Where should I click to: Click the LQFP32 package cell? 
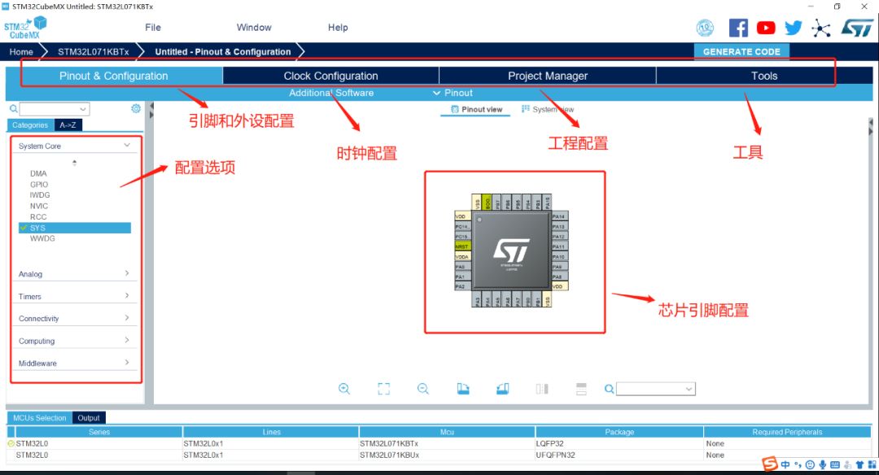[619, 443]
